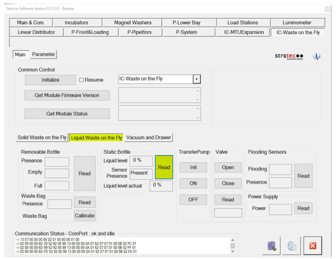Open the IC-Waste on the Fly dropdown
Viewport: 336px width, 259px height.
point(196,79)
